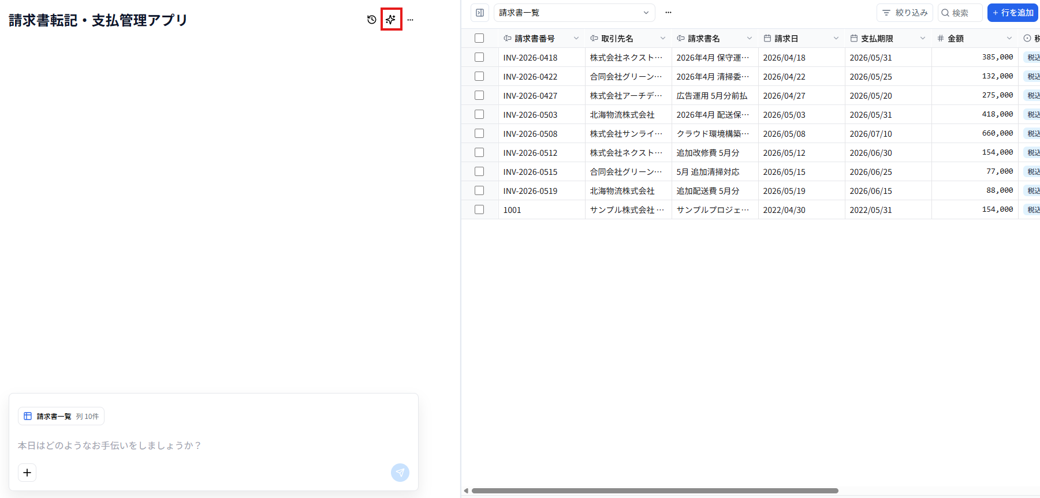
Task: Open the more options menu beside app title
Action: pos(410,20)
